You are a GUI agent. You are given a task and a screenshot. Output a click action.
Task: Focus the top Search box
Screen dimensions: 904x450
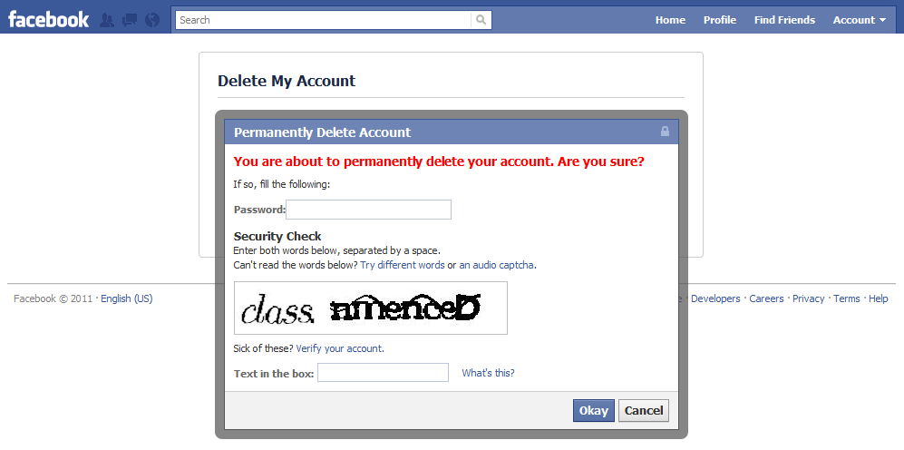tap(324, 20)
